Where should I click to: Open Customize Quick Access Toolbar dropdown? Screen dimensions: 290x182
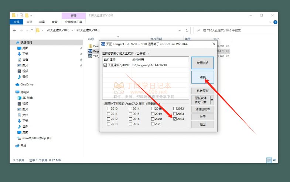tap(31, 16)
